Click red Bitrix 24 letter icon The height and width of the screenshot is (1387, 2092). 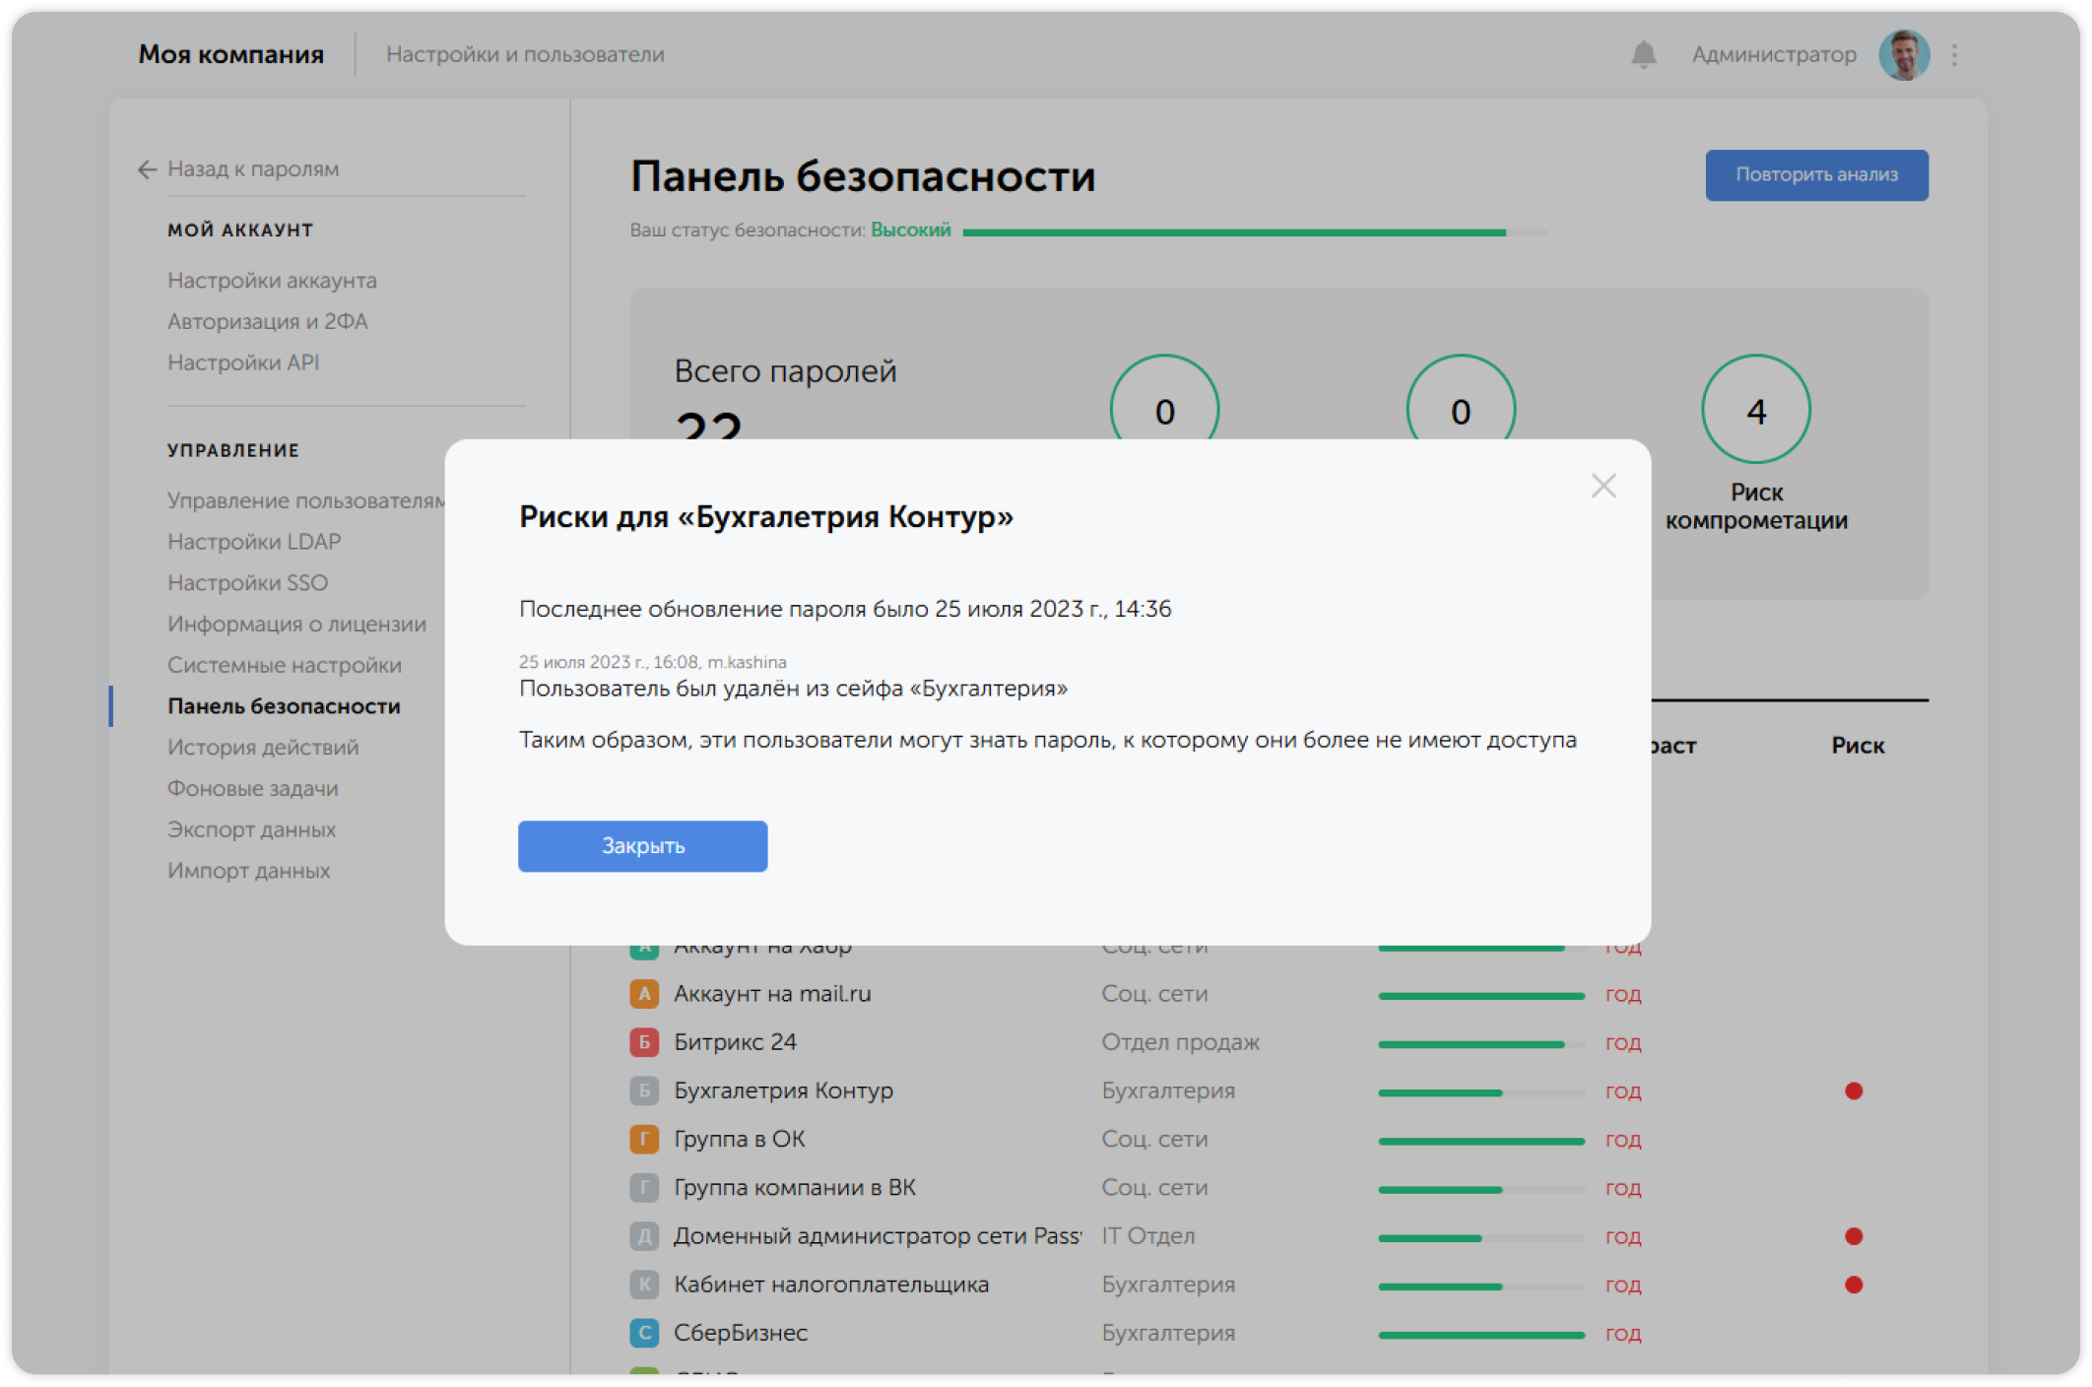pos(644,1042)
